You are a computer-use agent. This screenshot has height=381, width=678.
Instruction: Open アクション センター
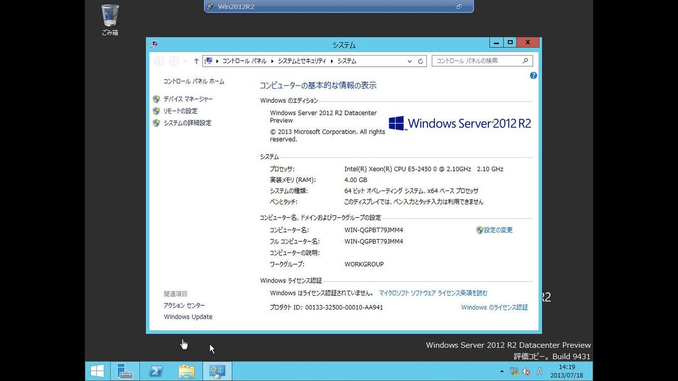coord(184,305)
